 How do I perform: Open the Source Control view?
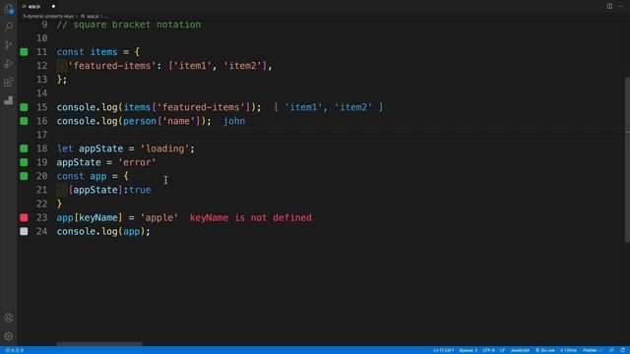(x=9, y=45)
